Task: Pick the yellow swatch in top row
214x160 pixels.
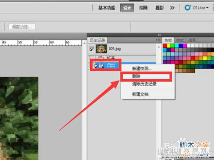Action: pyautogui.click(x=169, y=46)
